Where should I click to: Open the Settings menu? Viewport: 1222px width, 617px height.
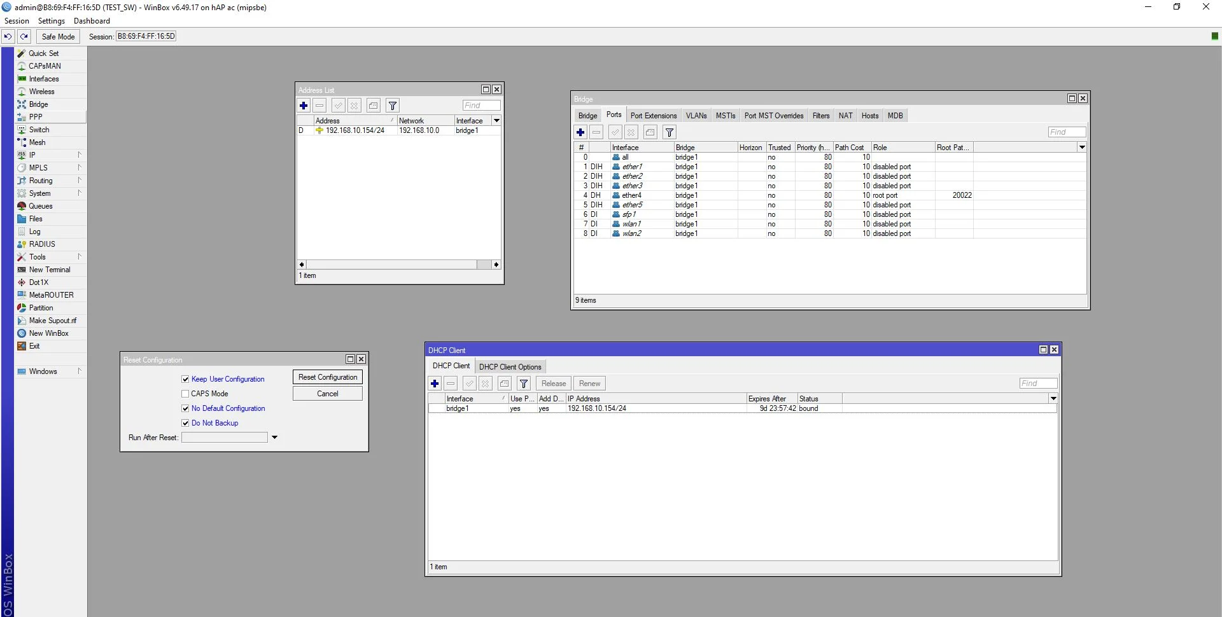coord(52,21)
